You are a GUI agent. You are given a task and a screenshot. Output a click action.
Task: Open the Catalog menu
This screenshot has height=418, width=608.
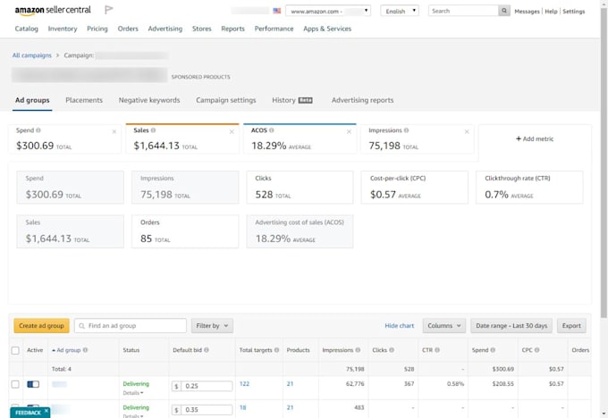(26, 29)
